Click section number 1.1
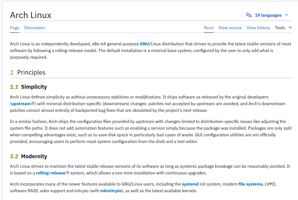The height and width of the screenshot is (200, 298). pyautogui.click(x=14, y=87)
